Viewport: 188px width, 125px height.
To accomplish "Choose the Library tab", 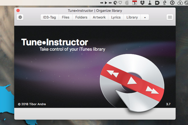I will click(x=132, y=17).
